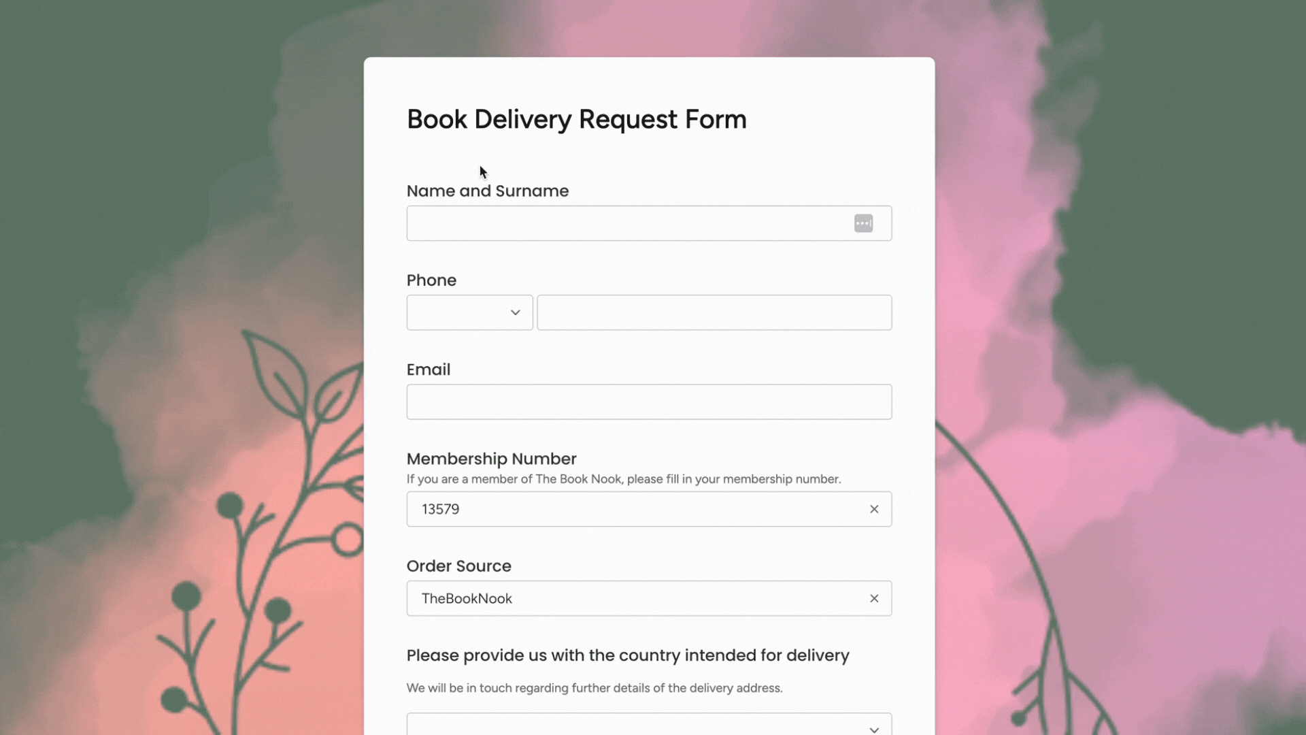Screen dimensions: 1306x735
Task: Click into the phone number input
Action: pos(714,312)
